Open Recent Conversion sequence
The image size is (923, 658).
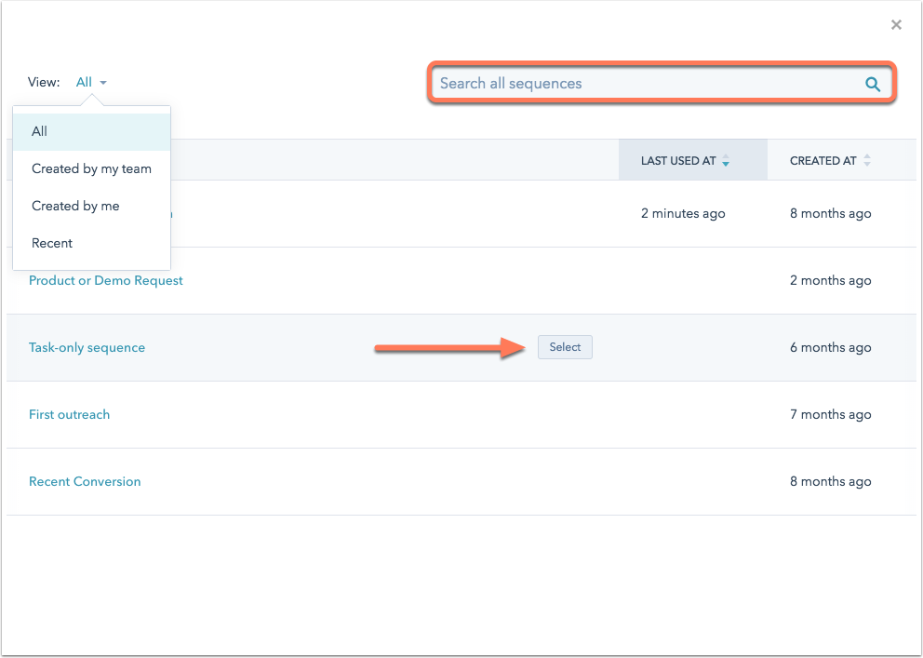coord(85,481)
